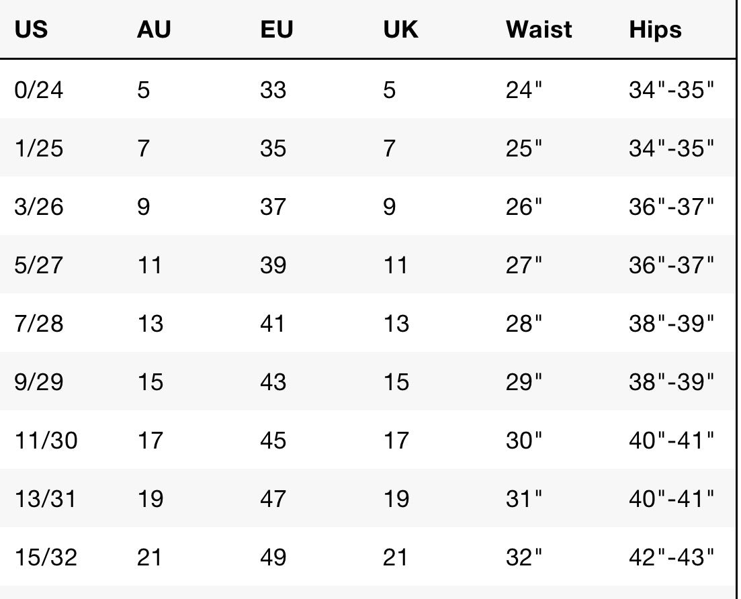Click the US column header
This screenshot has width=741, height=599.
click(x=31, y=30)
